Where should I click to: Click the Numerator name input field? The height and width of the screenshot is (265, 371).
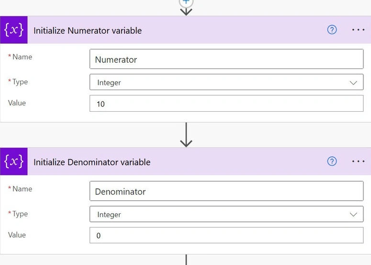coord(226,59)
